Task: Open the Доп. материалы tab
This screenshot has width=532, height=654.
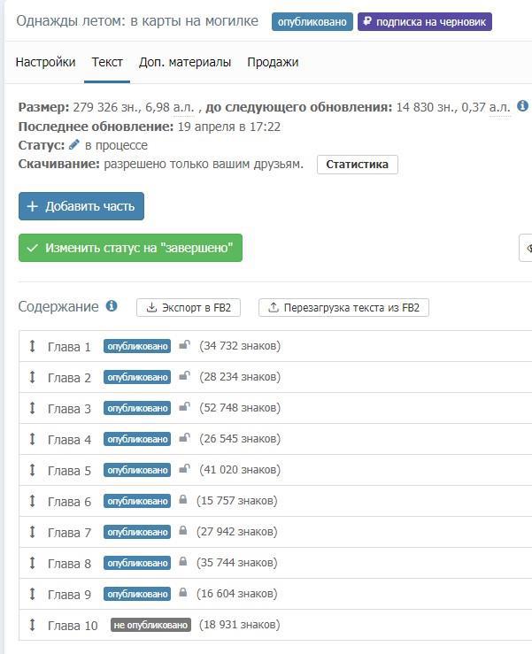Action: click(185, 62)
